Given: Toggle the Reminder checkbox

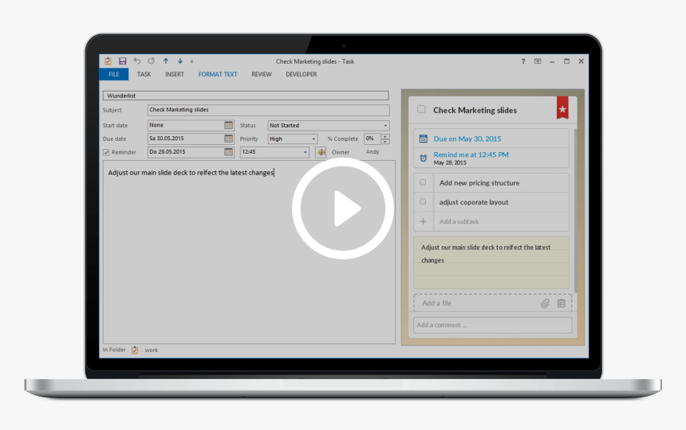Looking at the screenshot, I should [x=106, y=152].
